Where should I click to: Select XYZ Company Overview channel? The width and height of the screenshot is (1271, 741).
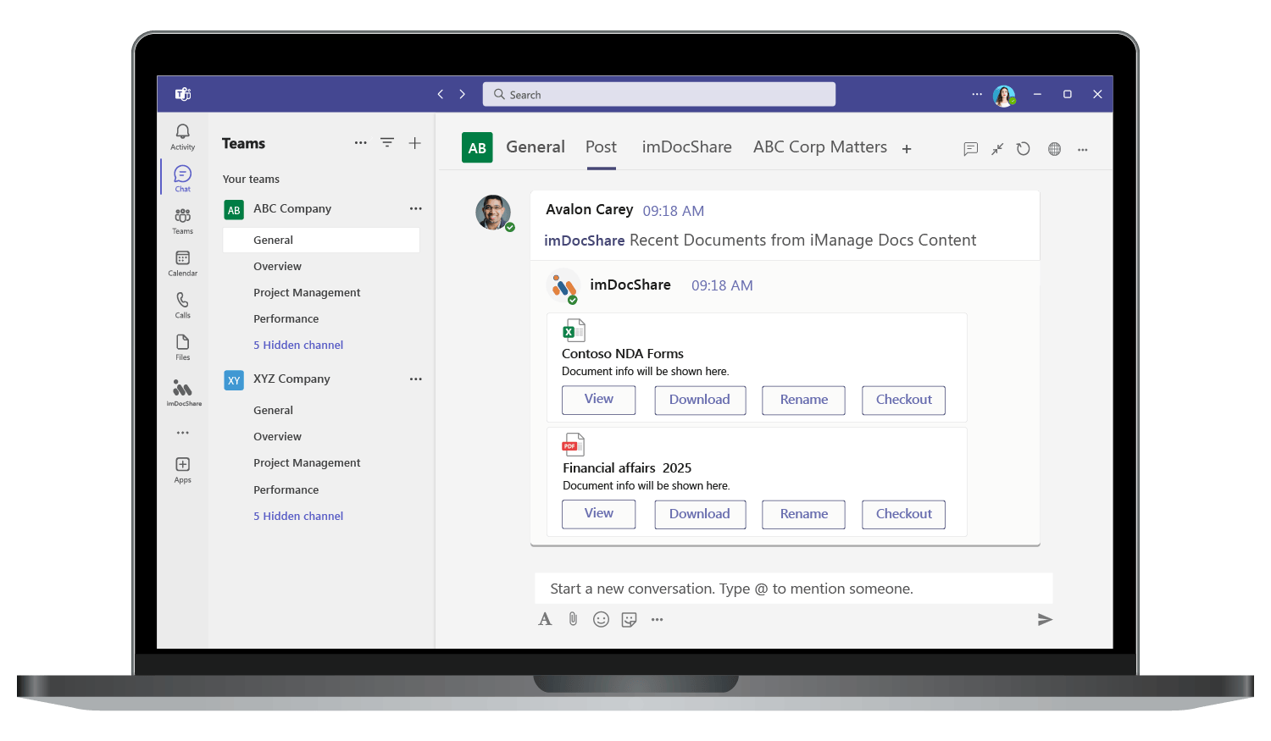point(277,437)
